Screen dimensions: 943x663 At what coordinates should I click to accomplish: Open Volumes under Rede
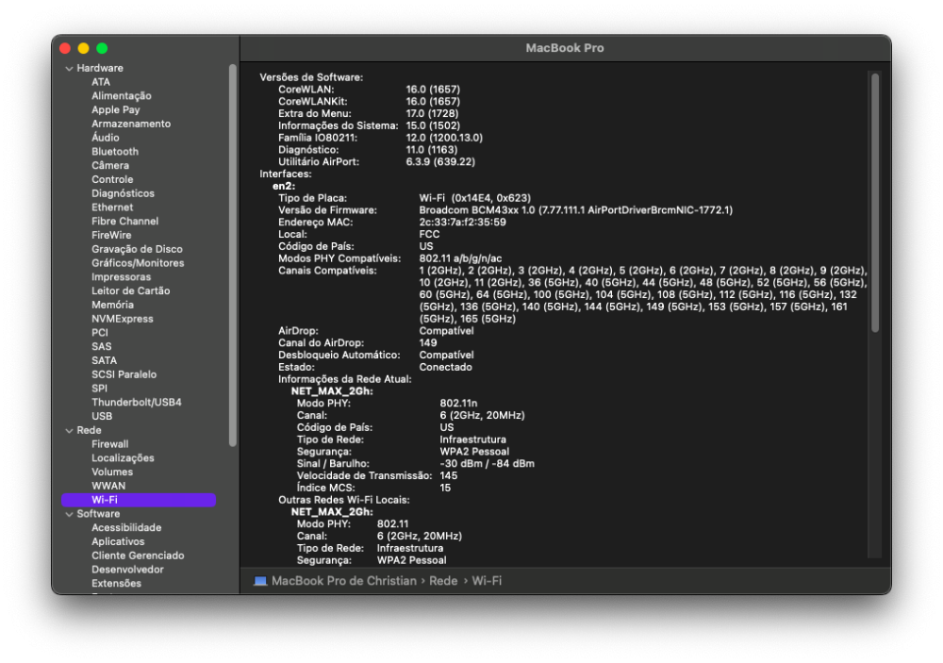point(112,472)
